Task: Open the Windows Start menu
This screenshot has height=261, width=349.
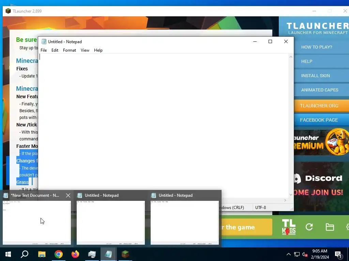Action: coord(8,254)
